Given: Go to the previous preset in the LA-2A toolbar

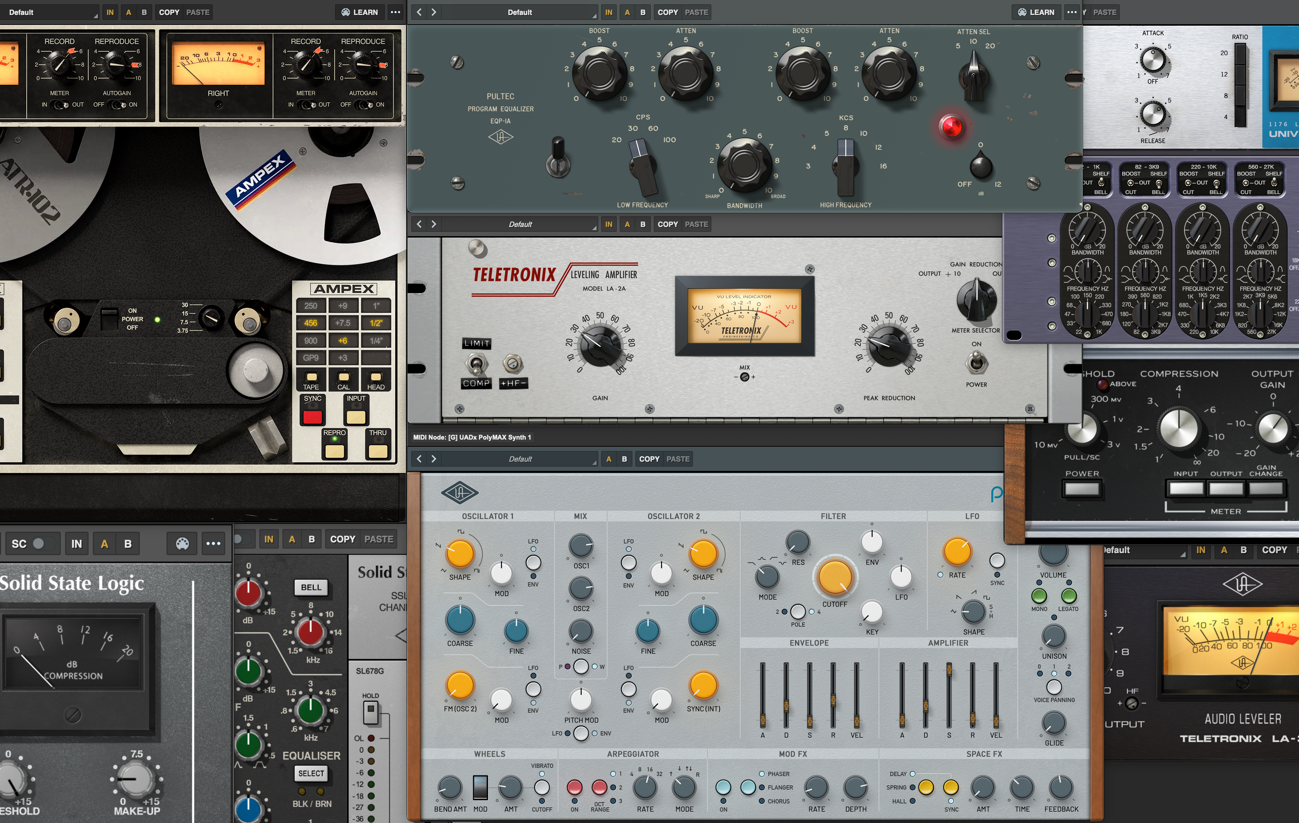Looking at the screenshot, I should click(419, 224).
